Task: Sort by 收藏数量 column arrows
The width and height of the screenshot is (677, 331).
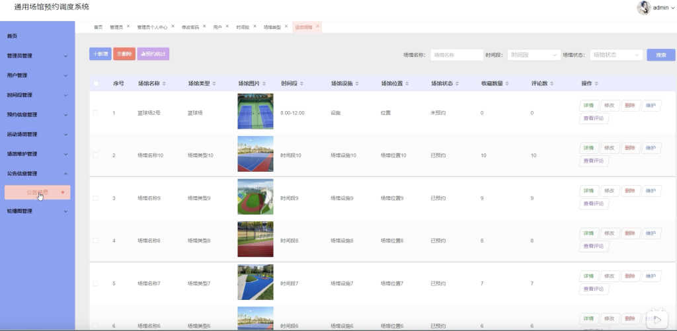Action: click(x=507, y=84)
